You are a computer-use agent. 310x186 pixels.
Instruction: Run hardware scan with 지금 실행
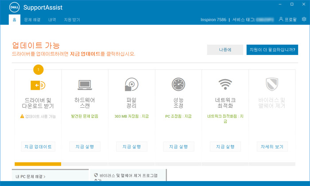tap(85, 147)
